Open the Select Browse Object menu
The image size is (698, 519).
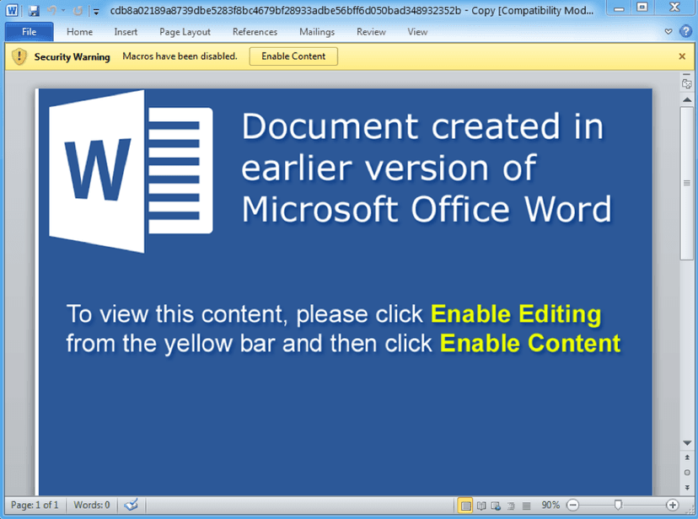tap(687, 473)
